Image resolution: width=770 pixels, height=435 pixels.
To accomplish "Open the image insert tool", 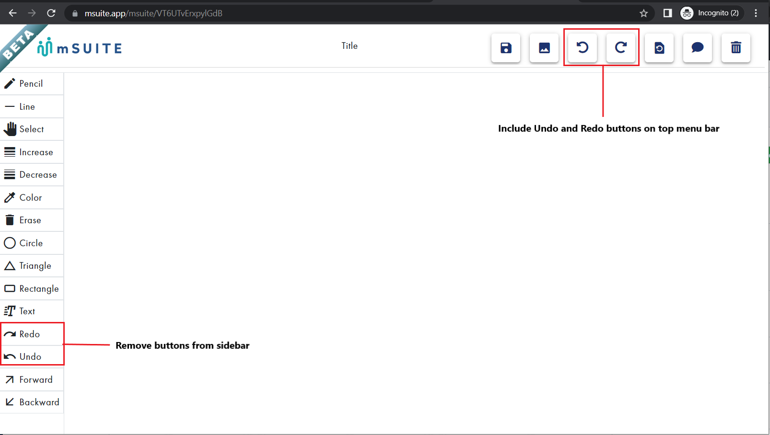I will tap(544, 48).
